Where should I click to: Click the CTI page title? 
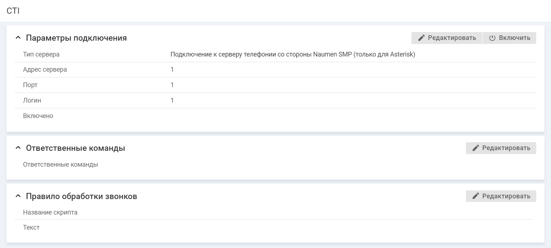tap(13, 11)
